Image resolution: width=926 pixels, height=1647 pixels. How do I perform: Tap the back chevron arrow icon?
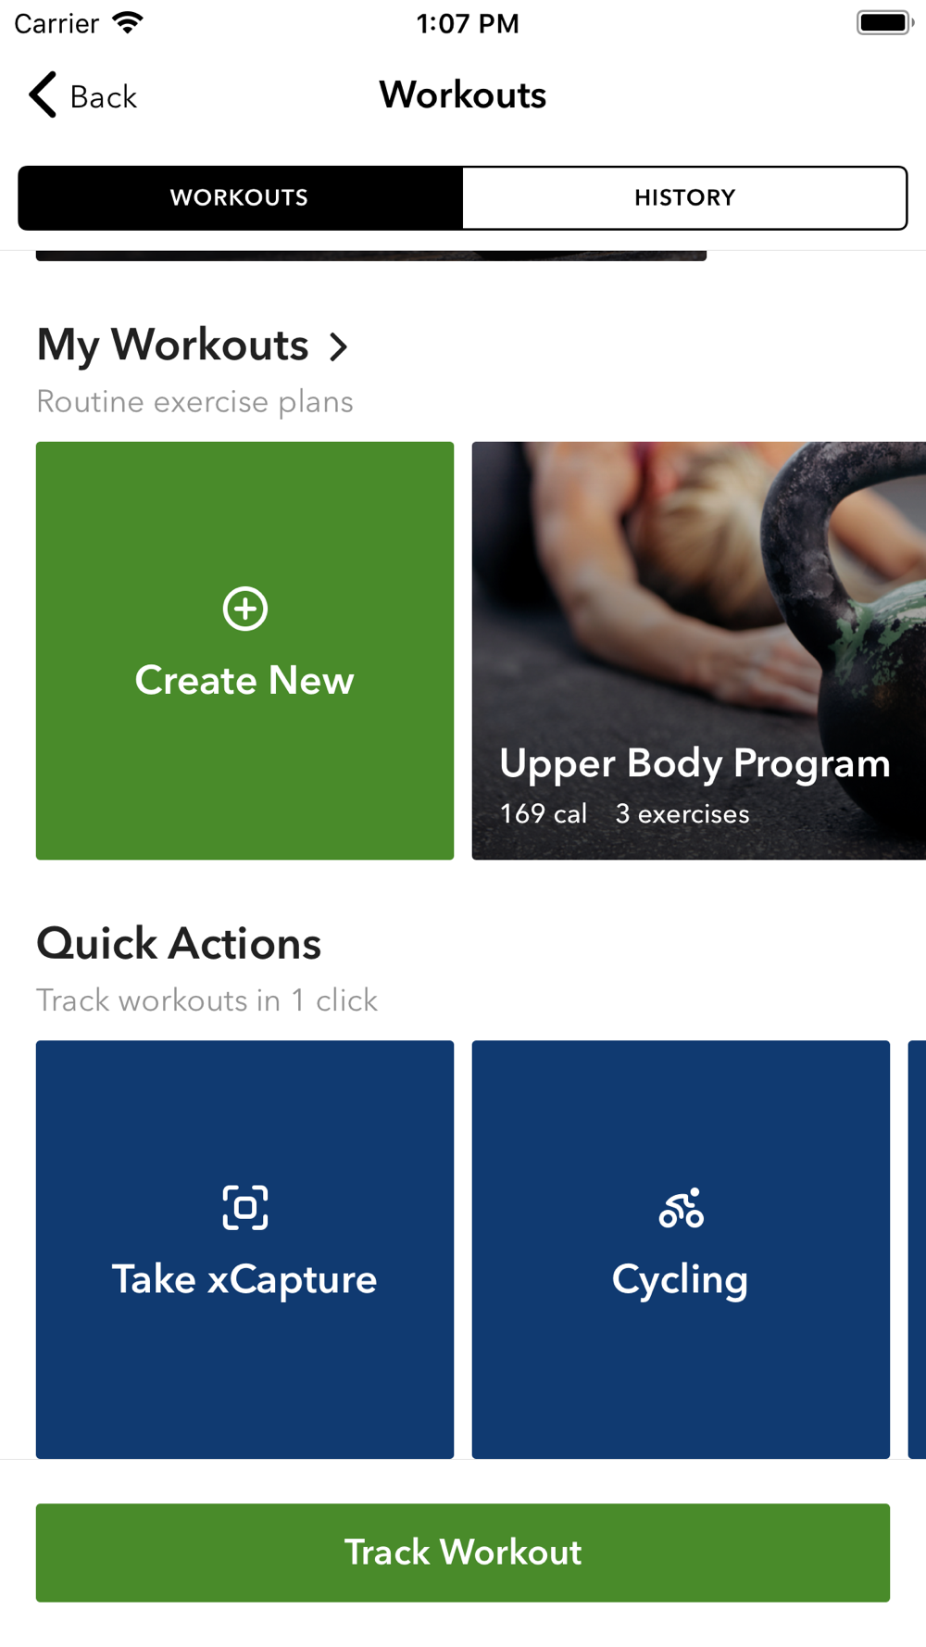tap(43, 95)
